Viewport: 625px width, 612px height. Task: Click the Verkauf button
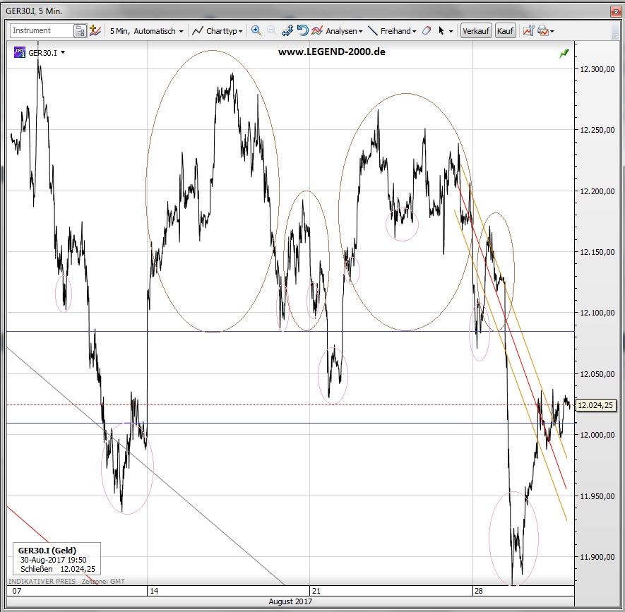(476, 30)
